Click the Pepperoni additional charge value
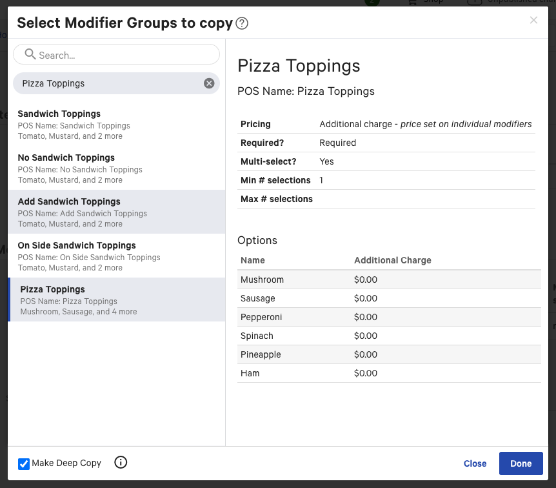556x488 pixels. [366, 317]
